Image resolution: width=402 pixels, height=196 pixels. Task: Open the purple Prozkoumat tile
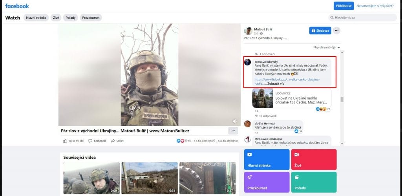[267, 182]
